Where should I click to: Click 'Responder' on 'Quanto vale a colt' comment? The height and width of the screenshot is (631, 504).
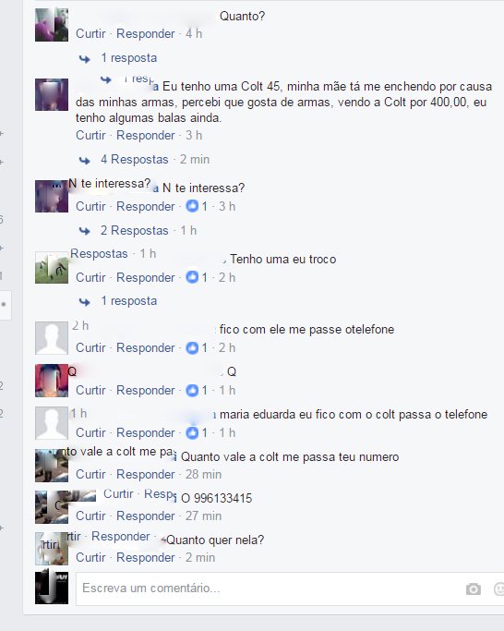(146, 475)
